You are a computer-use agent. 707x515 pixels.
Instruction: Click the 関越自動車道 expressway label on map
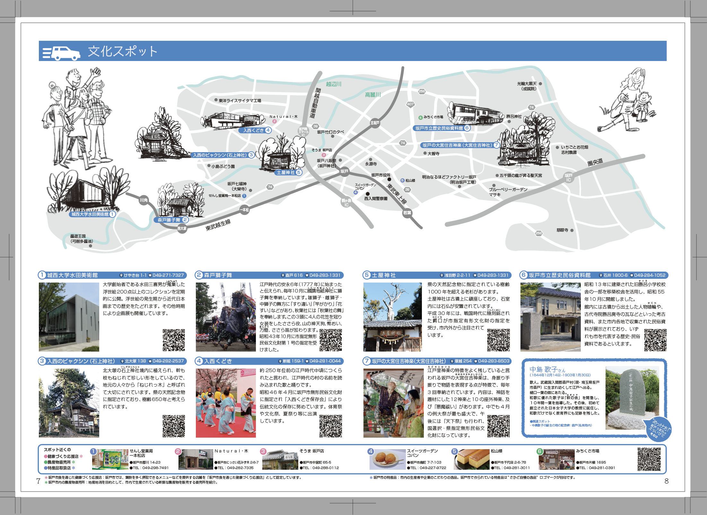click(315, 103)
